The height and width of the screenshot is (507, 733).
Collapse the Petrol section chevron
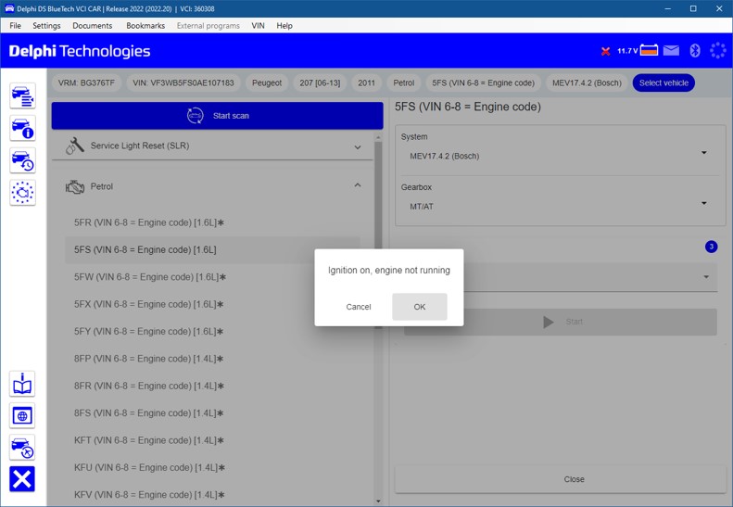coord(358,185)
